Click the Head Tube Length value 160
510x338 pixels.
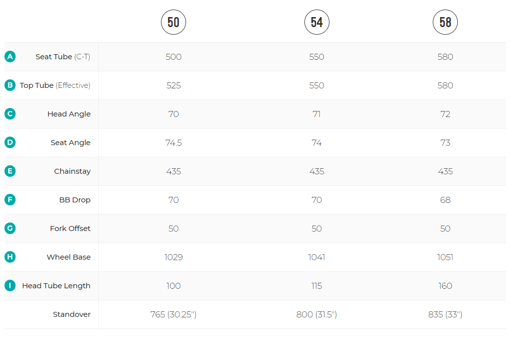click(445, 286)
